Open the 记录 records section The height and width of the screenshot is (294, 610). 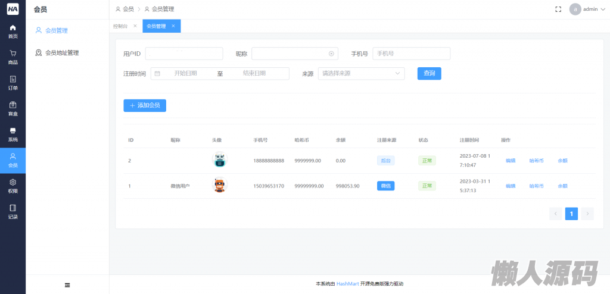pos(13,211)
